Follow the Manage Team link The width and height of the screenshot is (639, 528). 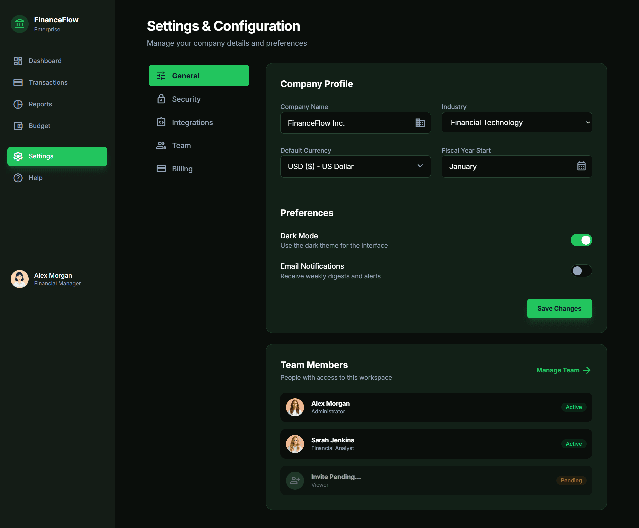coord(563,370)
